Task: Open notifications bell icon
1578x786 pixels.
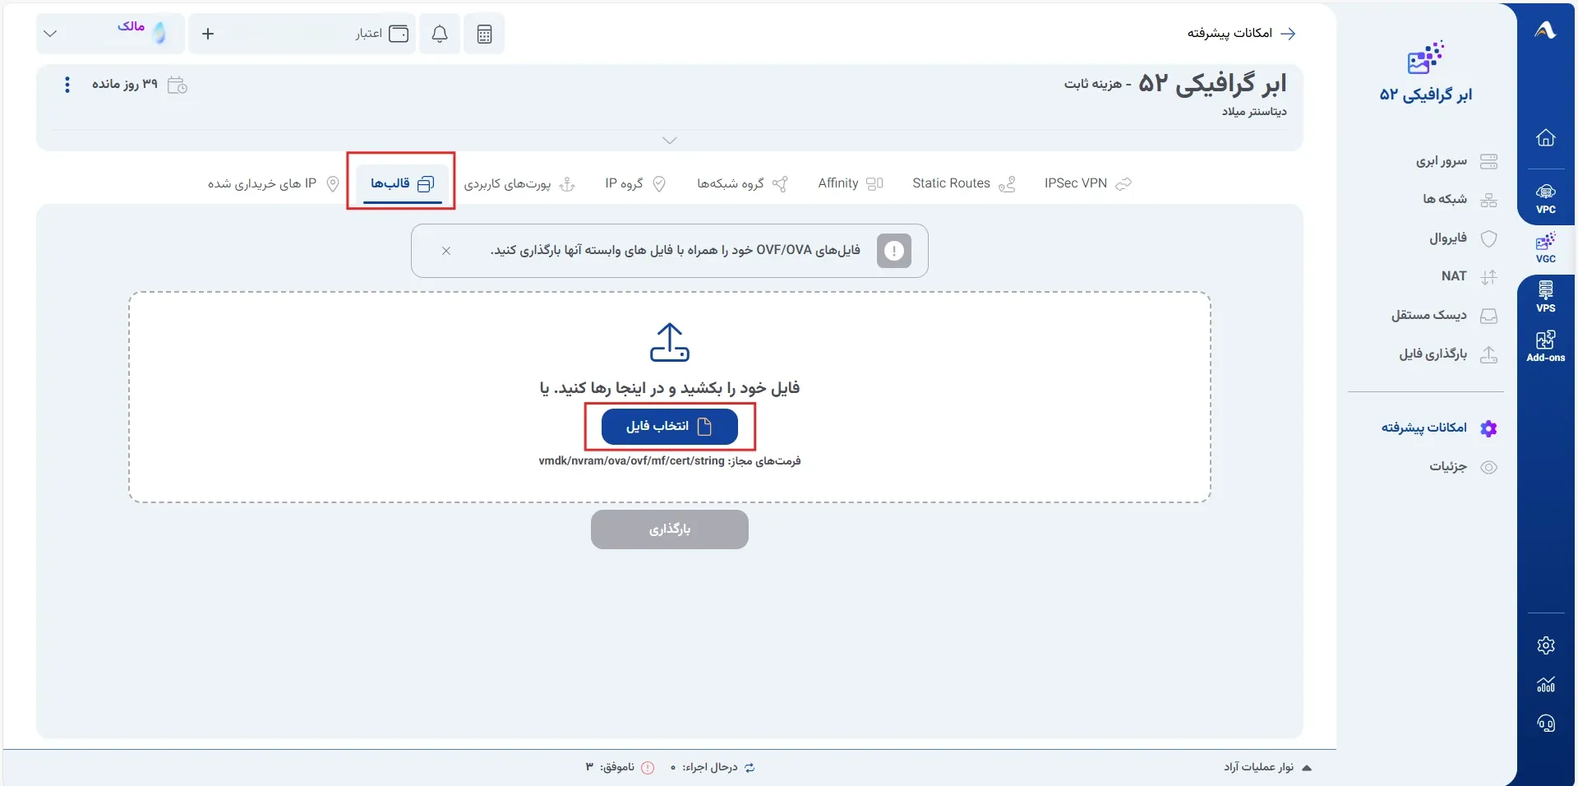Action: click(440, 34)
